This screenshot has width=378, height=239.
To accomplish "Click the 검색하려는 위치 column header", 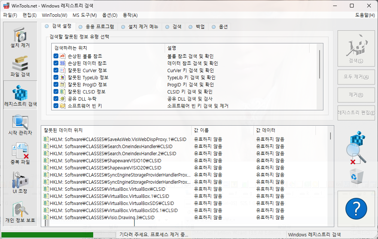I will tap(108, 48).
